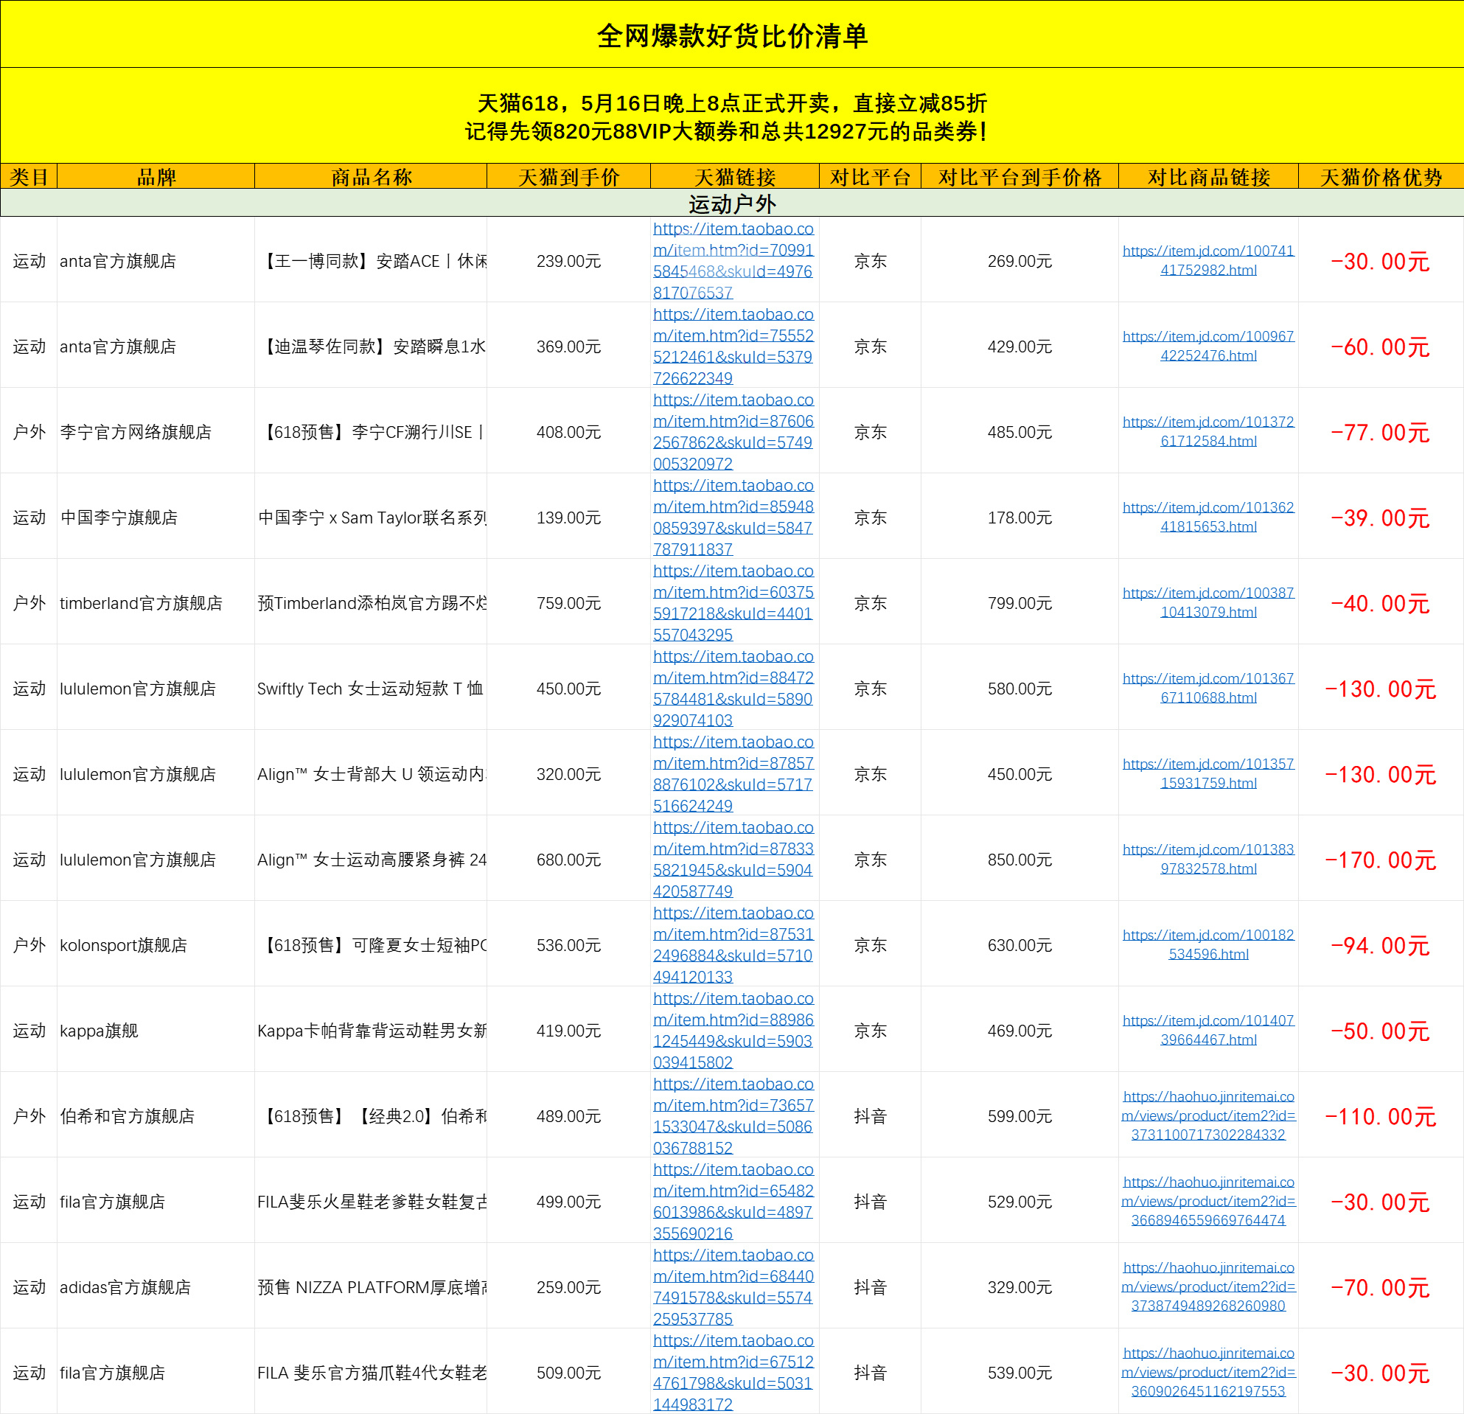Select the 对比平台 column header
Image resolution: width=1464 pixels, height=1414 pixels.
870,176
